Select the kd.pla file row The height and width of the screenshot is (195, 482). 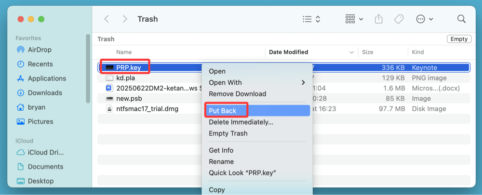pos(284,78)
